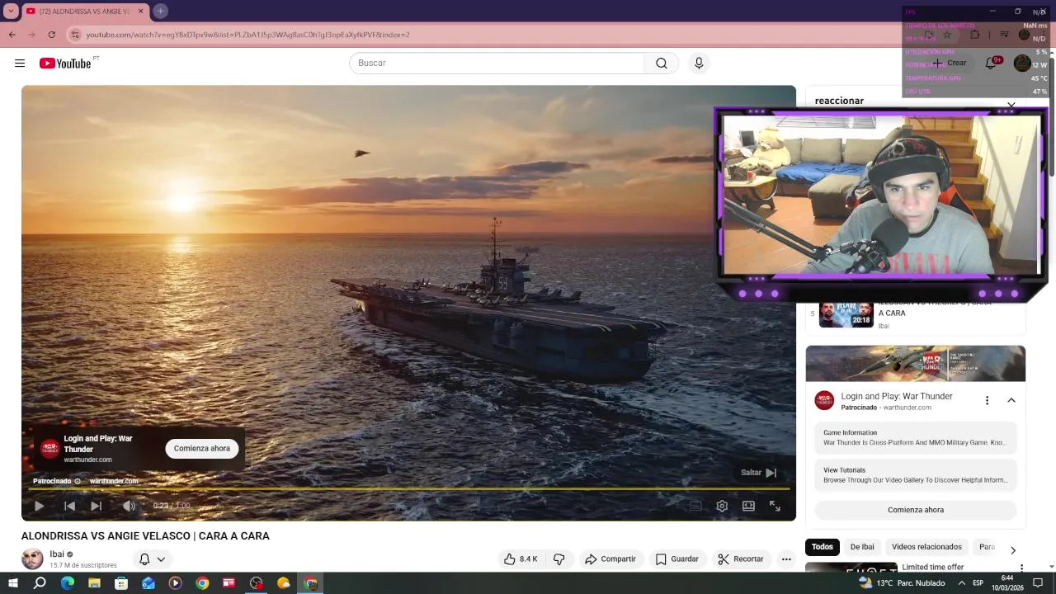This screenshot has height=594, width=1056.
Task: Open Limited time offer options menu
Action: coord(1021,568)
